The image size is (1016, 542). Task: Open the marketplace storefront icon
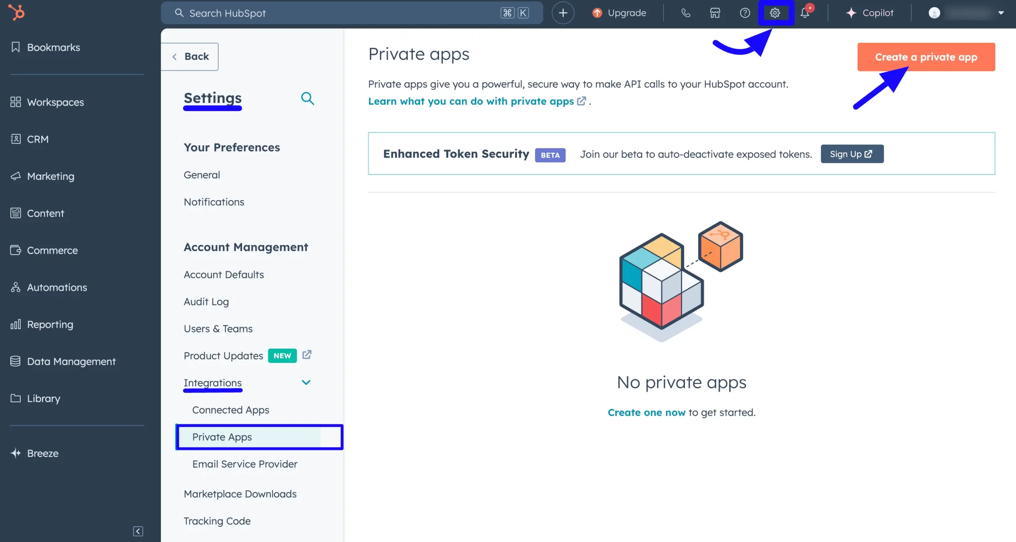coord(715,13)
